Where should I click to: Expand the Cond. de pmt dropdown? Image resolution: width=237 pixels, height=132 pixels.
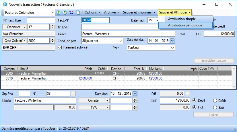[x=121, y=41]
